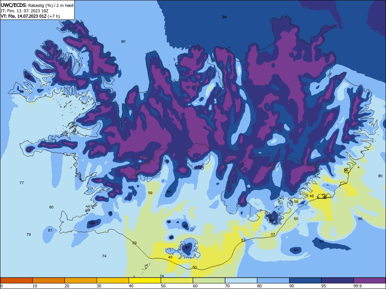Select the '86' value over the eastern sea
386x289 pixels.
pyautogui.click(x=360, y=219)
